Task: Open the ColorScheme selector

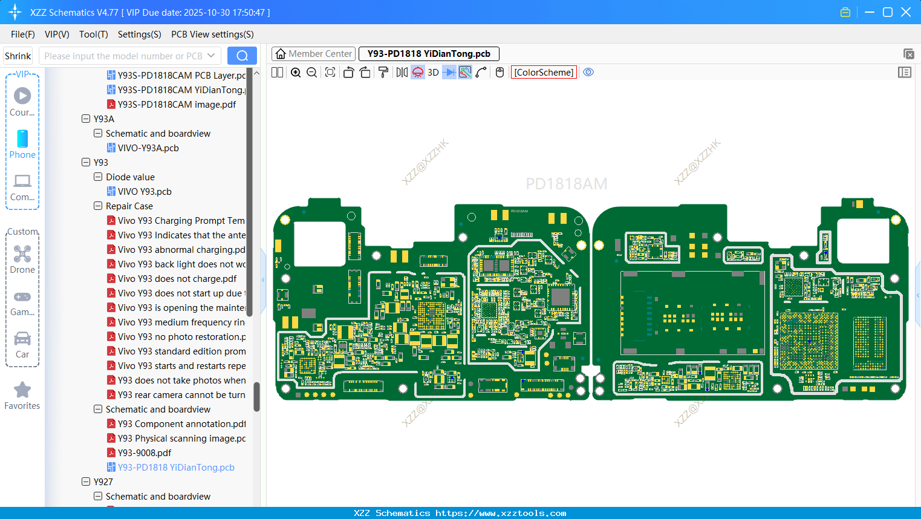Action: pos(544,72)
